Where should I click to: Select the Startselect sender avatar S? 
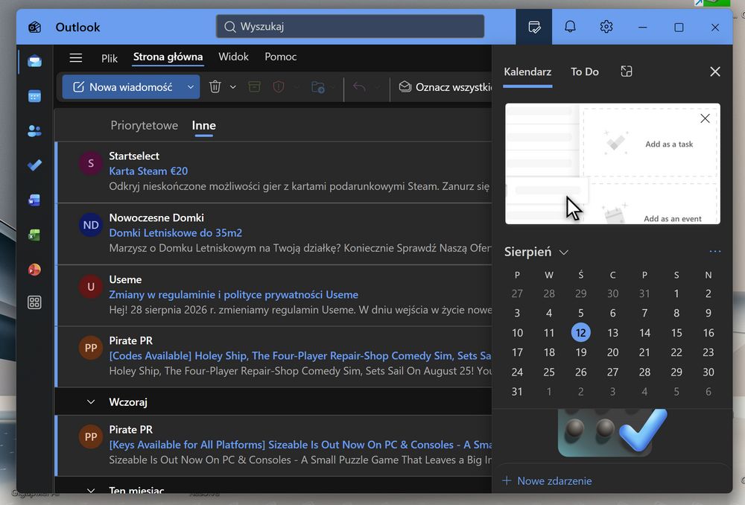coord(91,163)
